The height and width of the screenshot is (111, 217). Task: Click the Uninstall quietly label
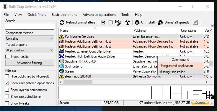(x=177, y=22)
